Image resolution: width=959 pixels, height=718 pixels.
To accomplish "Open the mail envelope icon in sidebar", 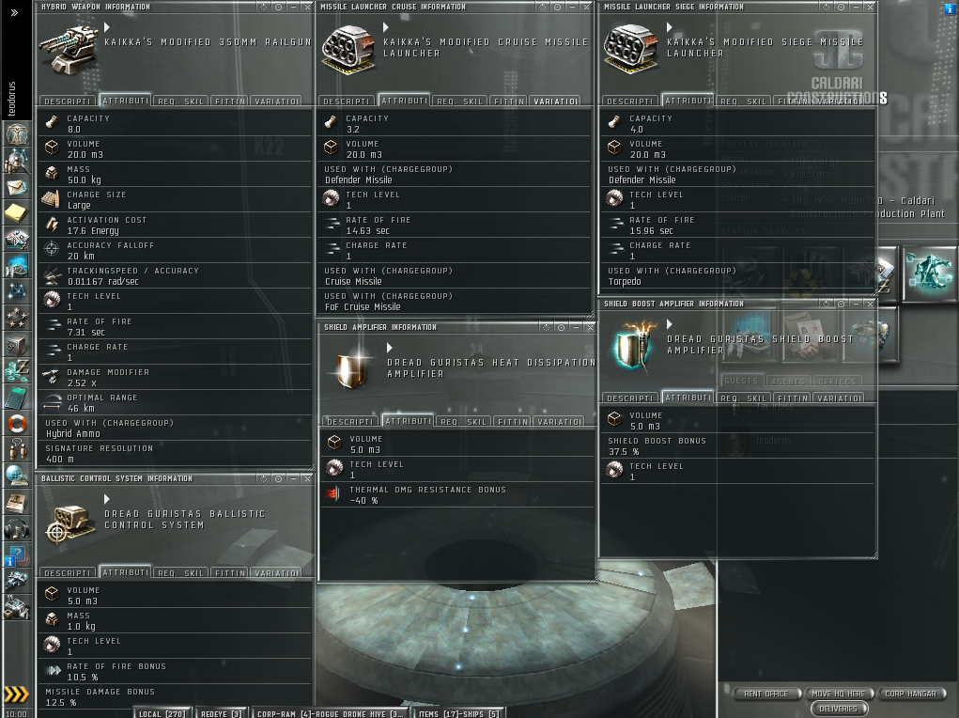I will [17, 186].
